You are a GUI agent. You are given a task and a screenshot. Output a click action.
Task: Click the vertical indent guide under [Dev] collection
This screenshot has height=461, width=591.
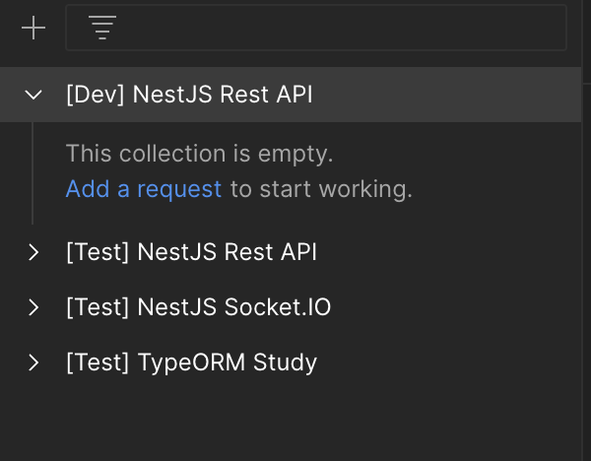tap(33, 172)
